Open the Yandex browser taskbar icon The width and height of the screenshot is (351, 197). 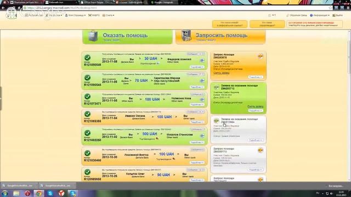[61, 193]
